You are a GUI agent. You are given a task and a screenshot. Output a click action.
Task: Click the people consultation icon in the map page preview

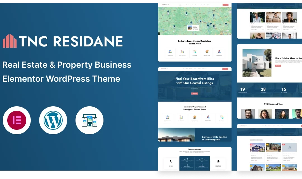coord(219,52)
